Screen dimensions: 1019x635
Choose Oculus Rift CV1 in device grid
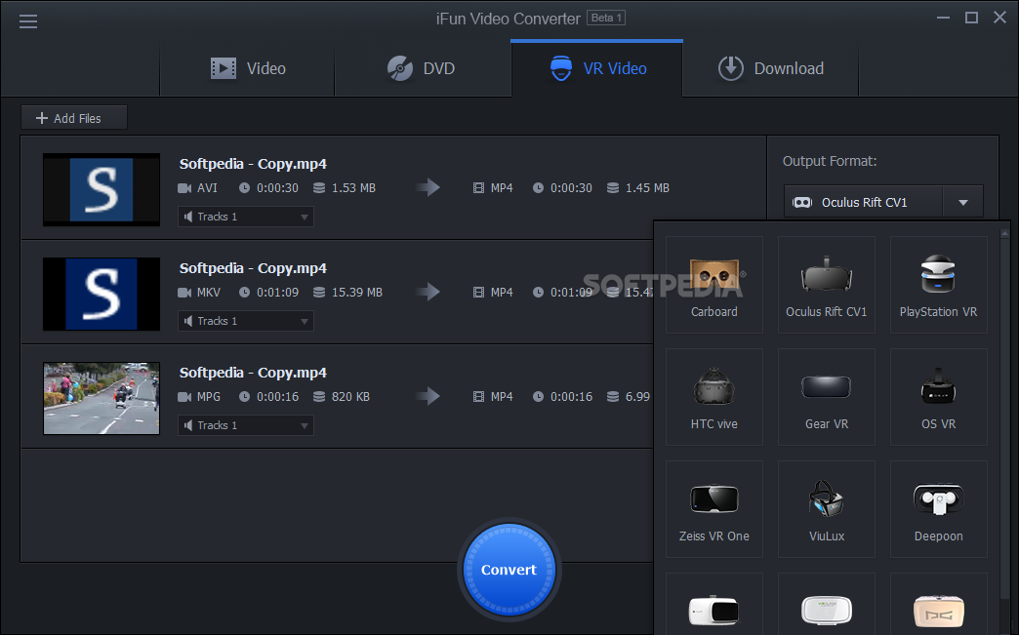pyautogui.click(x=827, y=285)
